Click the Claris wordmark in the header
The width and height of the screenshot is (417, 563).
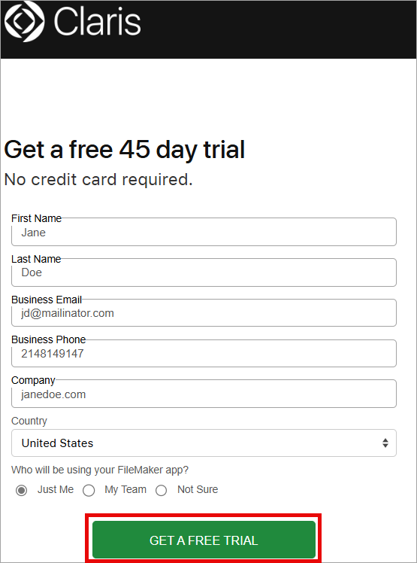pyautogui.click(x=97, y=22)
